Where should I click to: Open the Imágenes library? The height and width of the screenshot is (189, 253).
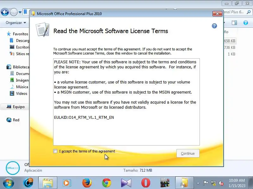coord(19,80)
